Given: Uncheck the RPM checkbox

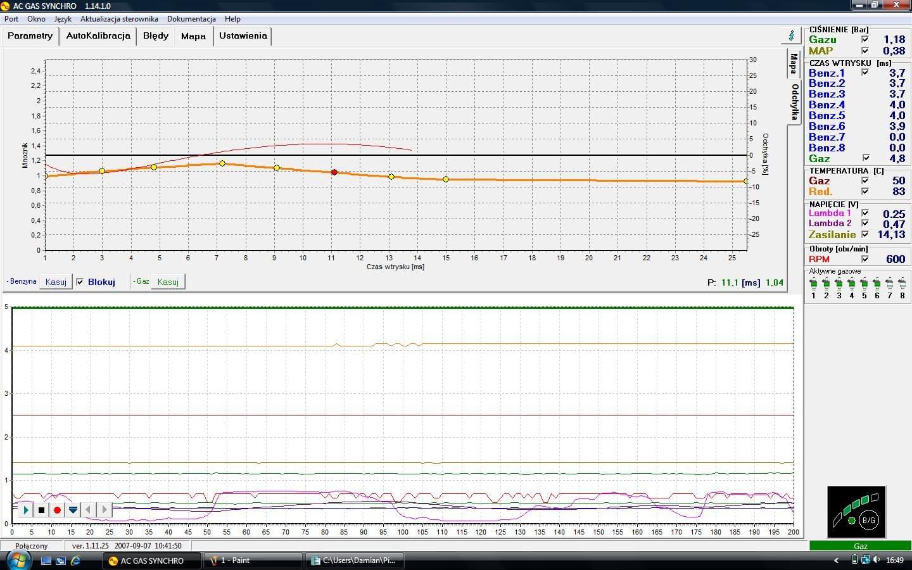Looking at the screenshot, I should 865,259.
